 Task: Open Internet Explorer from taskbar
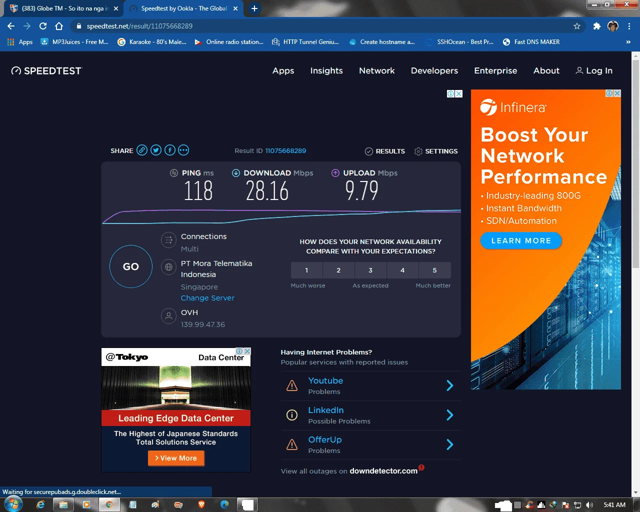pos(40,504)
